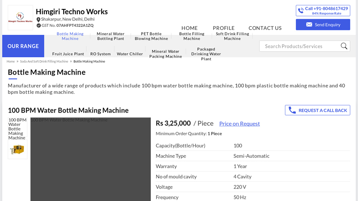This screenshot has width=358, height=201.
Task: Select Fruit Juice Plant category
Action: click(68, 54)
